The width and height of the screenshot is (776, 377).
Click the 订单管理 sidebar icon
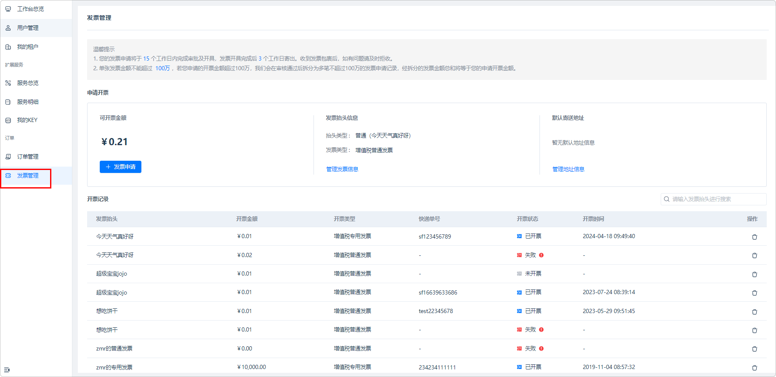[8, 157]
